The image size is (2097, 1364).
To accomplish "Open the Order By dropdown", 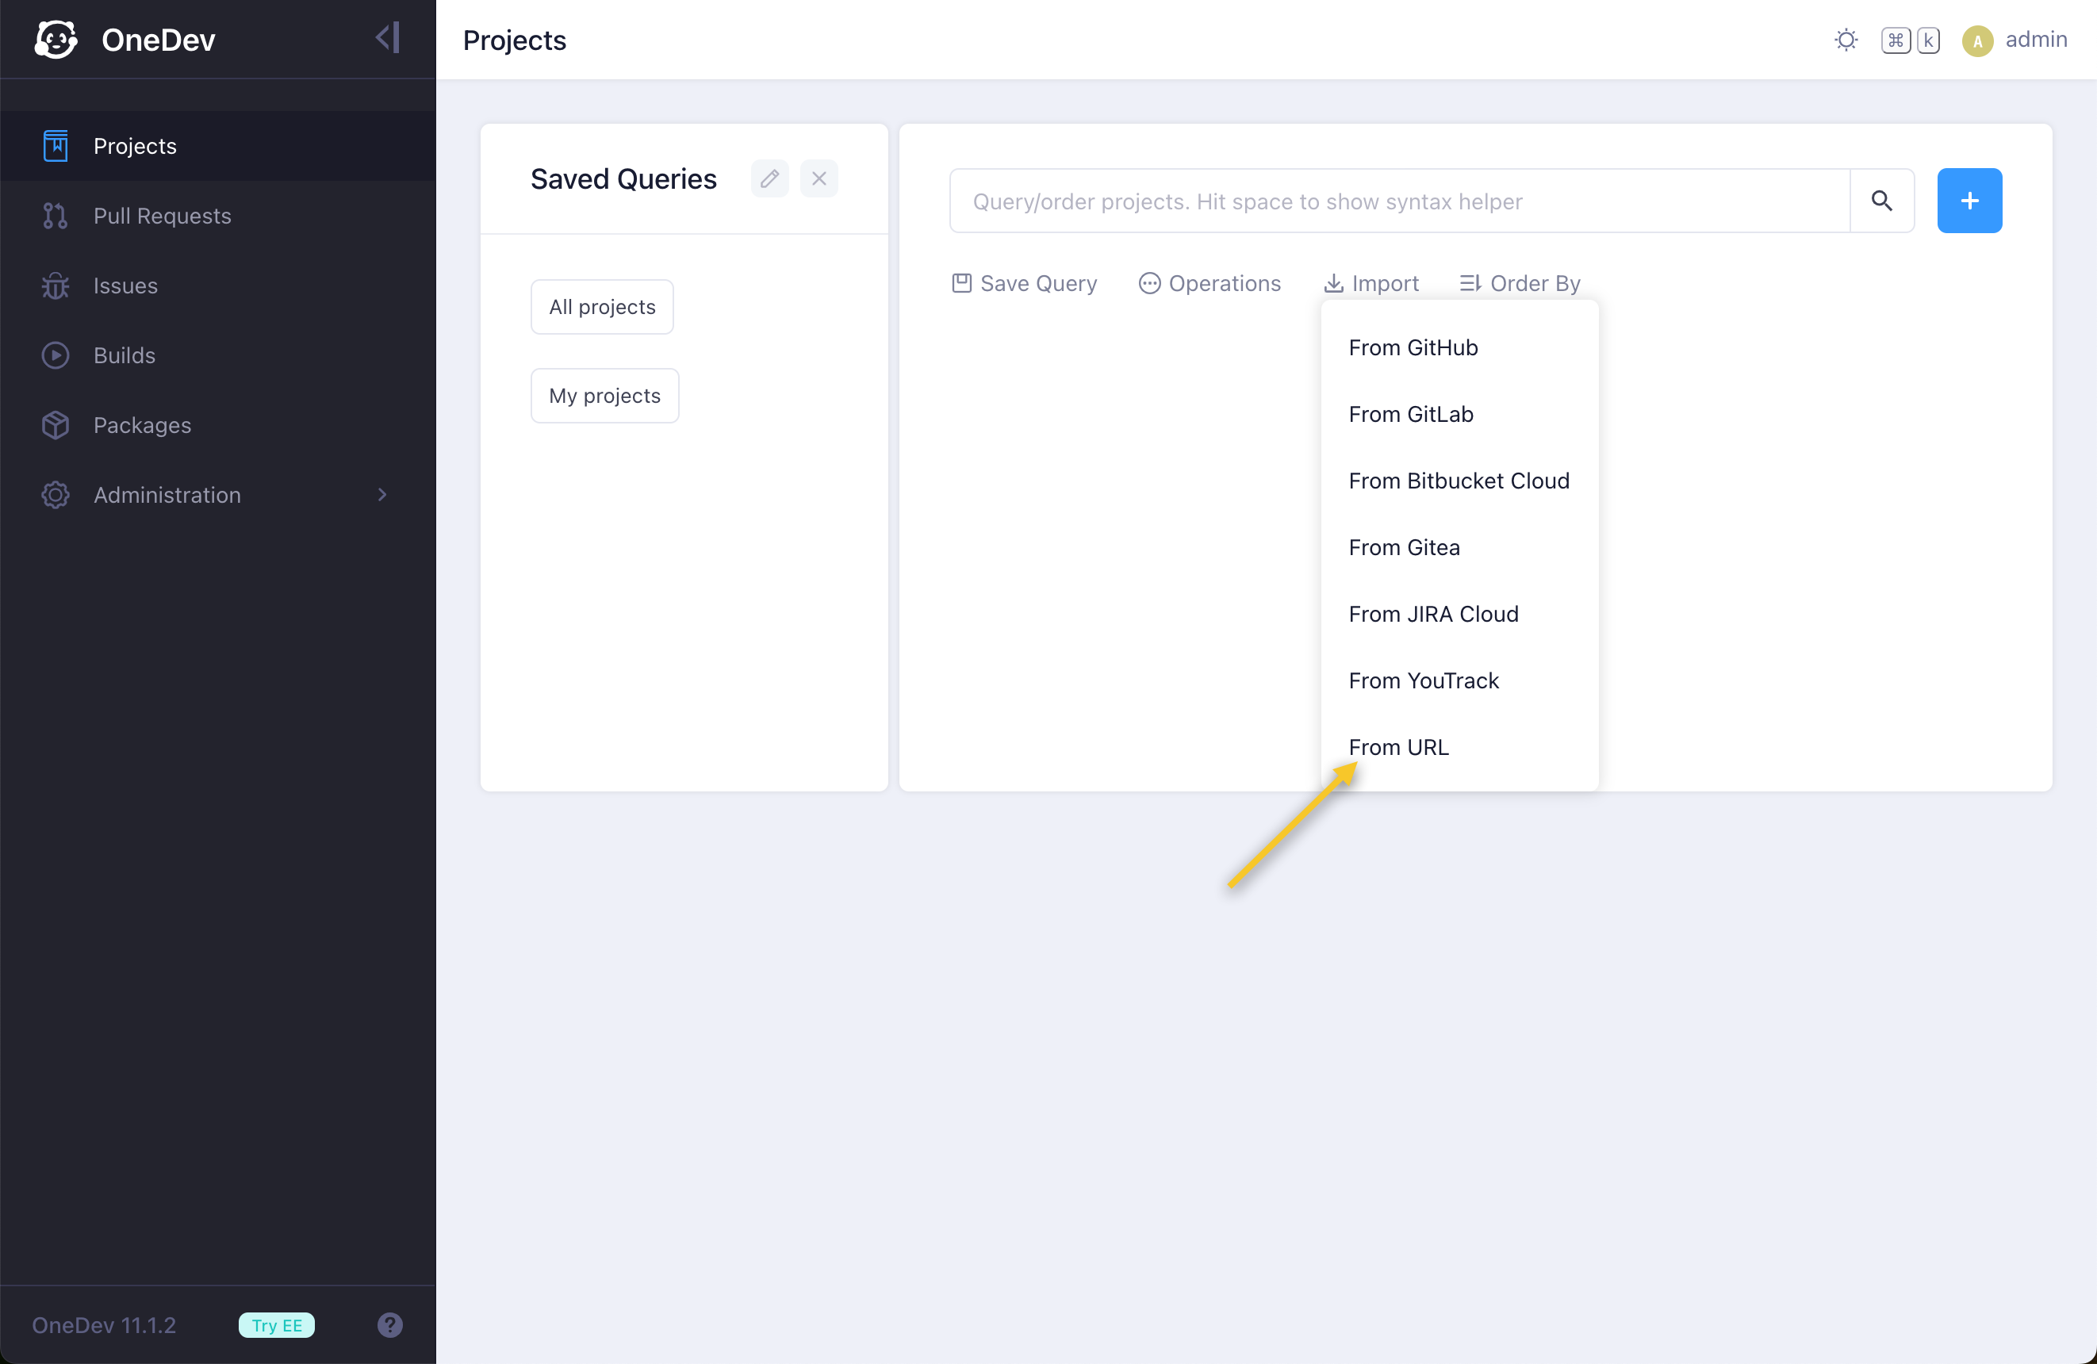I will pos(1520,283).
